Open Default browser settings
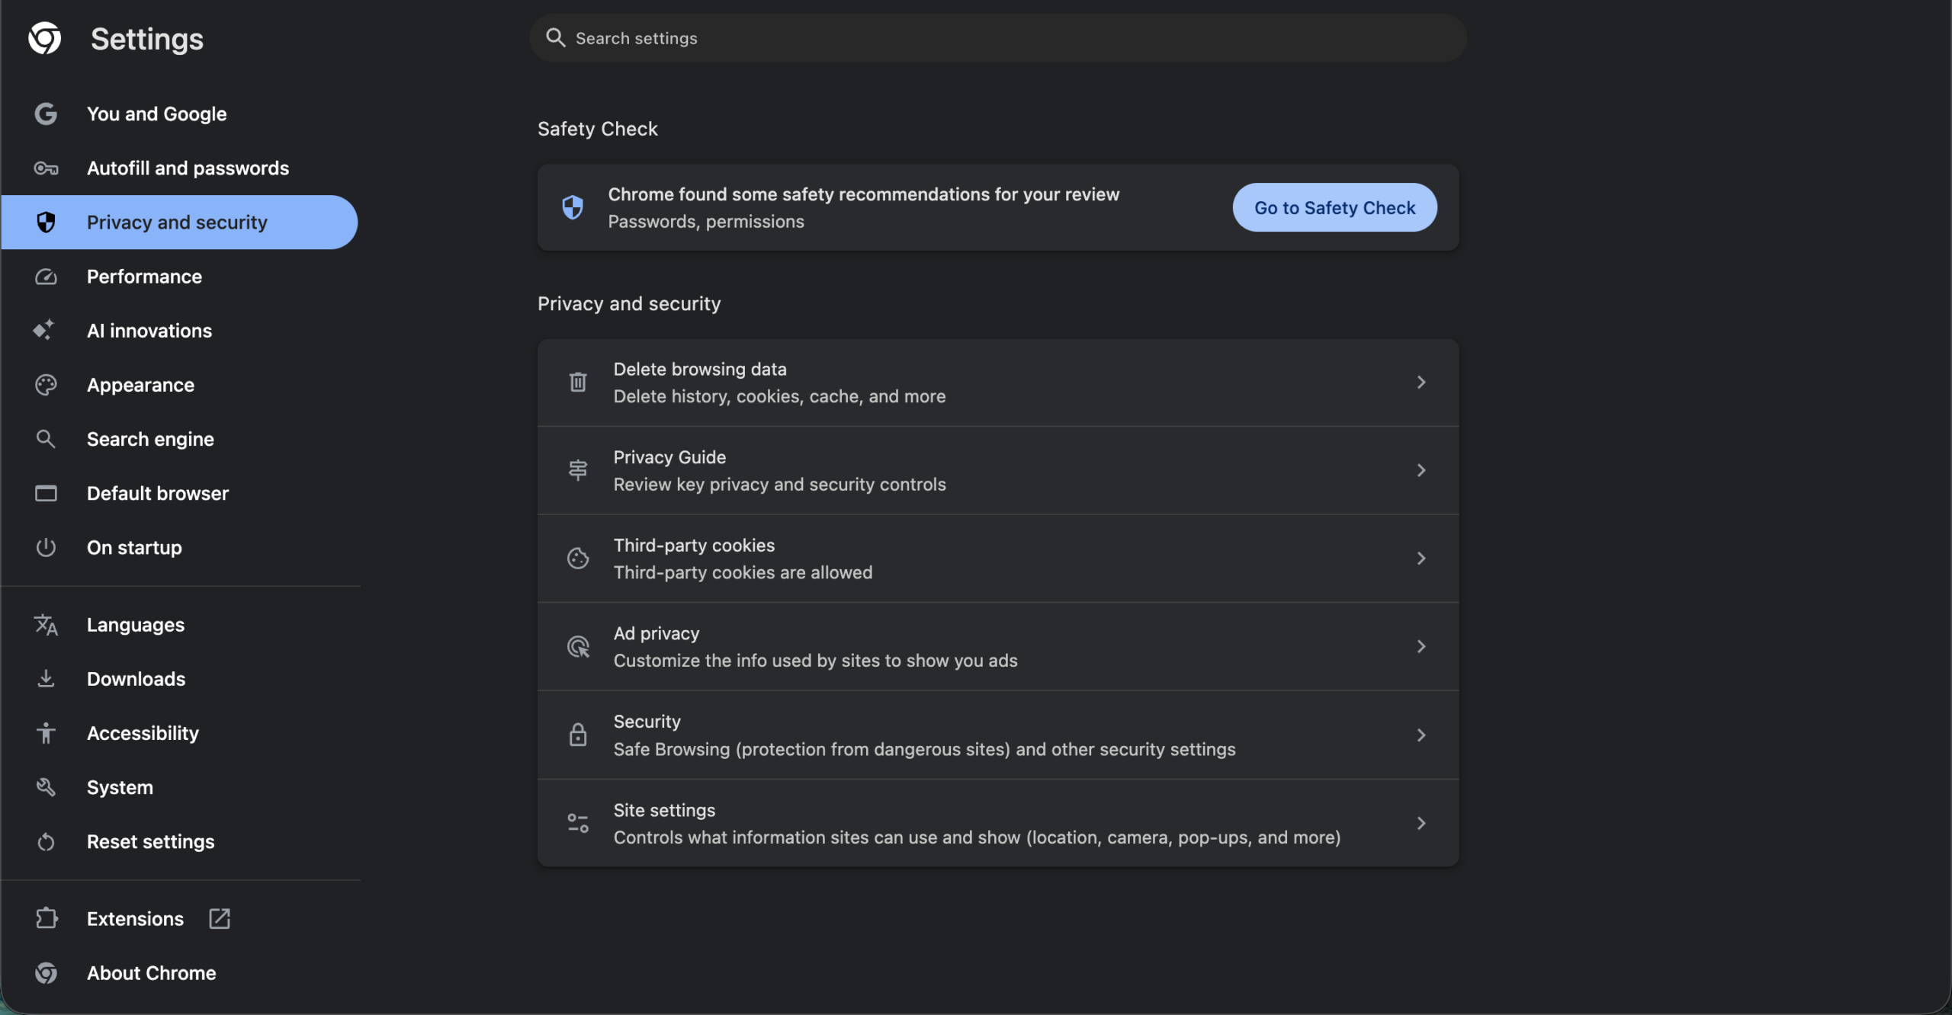 tap(180, 493)
